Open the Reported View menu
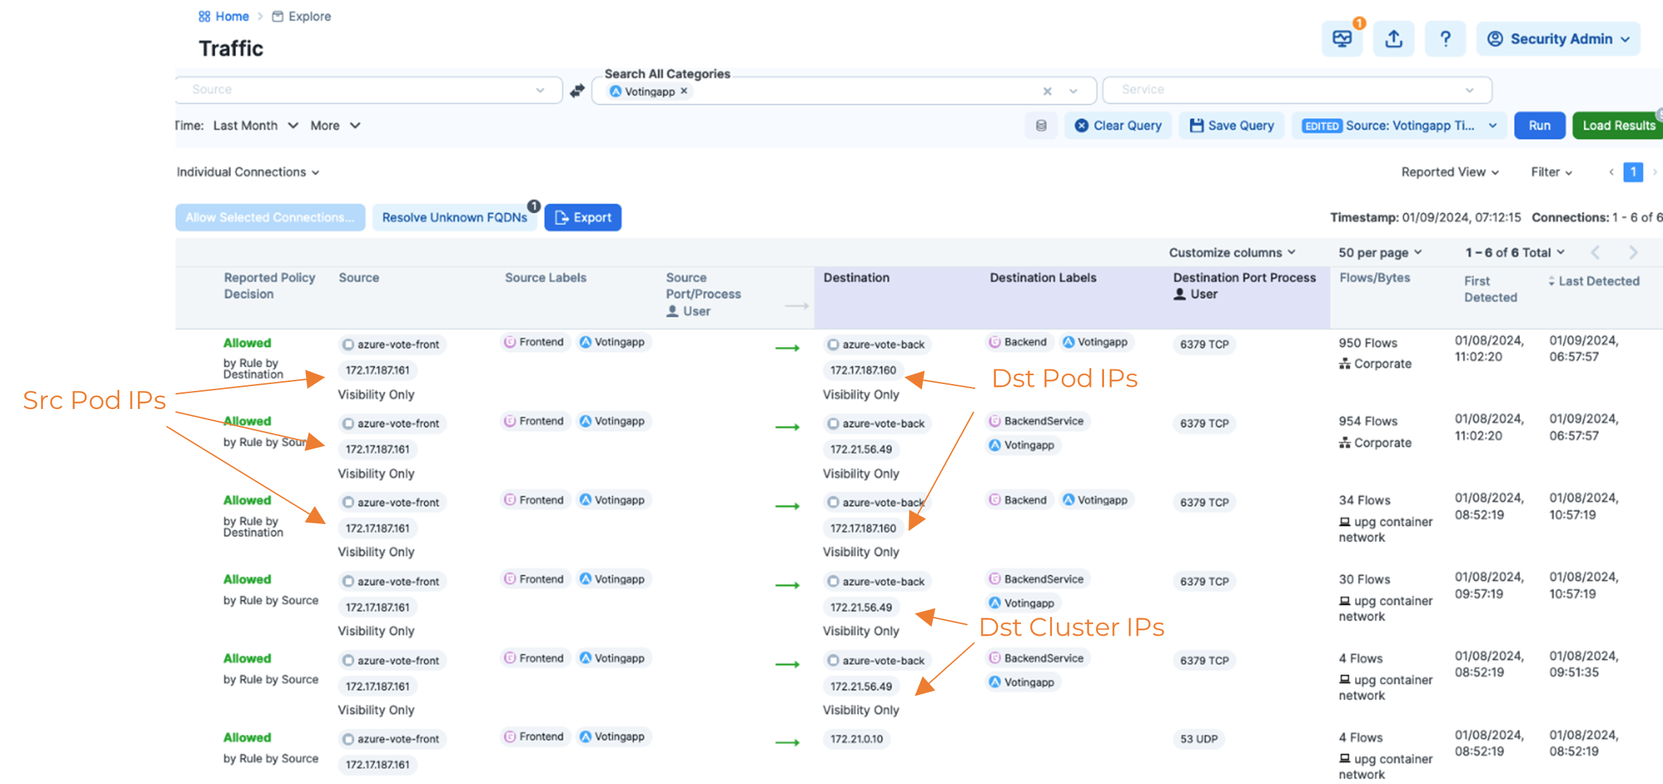Image resolution: width=1663 pixels, height=784 pixels. click(1449, 172)
